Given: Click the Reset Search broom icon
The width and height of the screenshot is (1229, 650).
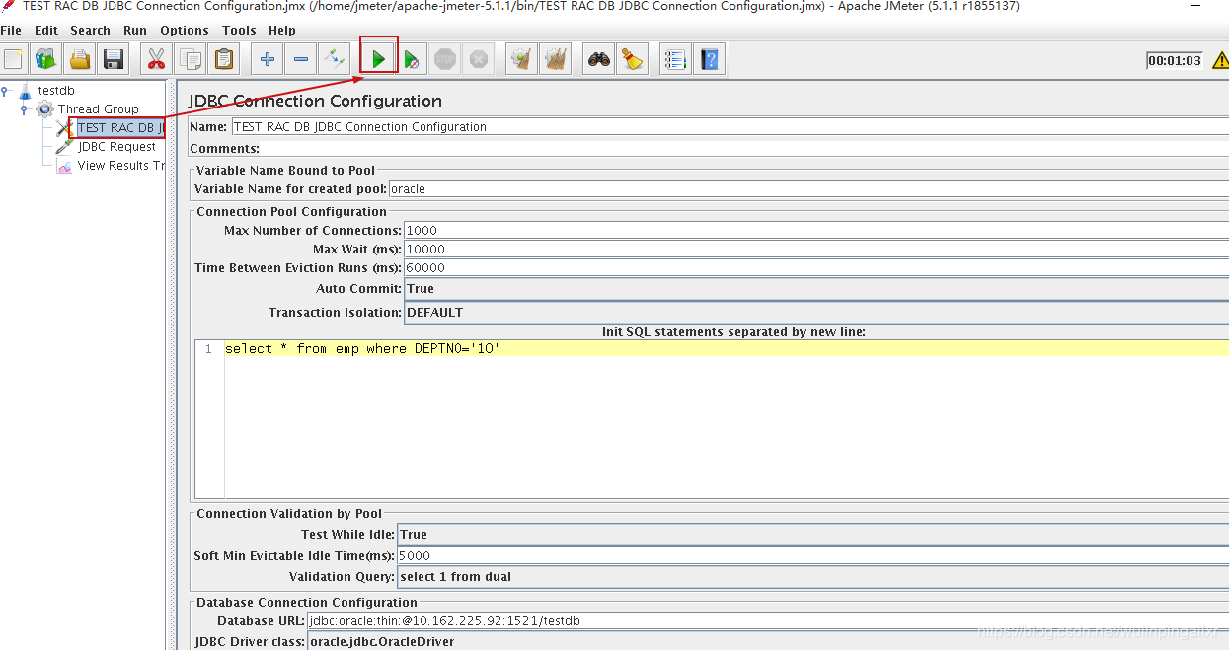Looking at the screenshot, I should coord(632,59).
